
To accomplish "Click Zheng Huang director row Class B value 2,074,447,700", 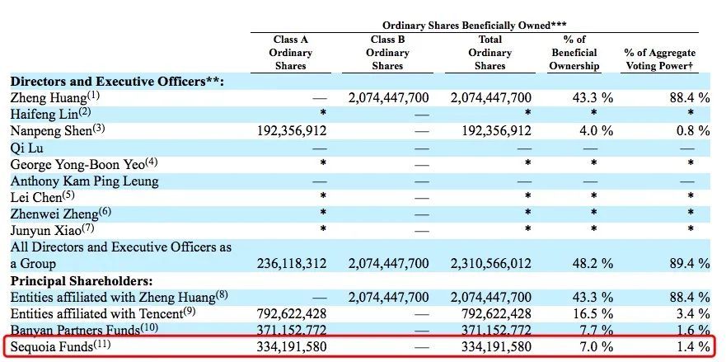I will tap(388, 98).
